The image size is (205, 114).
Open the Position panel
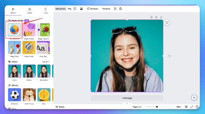(x=106, y=9)
